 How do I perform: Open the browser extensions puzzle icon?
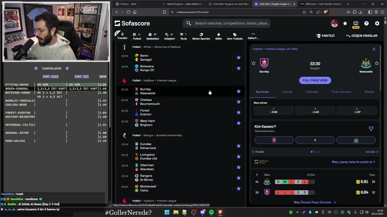coord(355,12)
